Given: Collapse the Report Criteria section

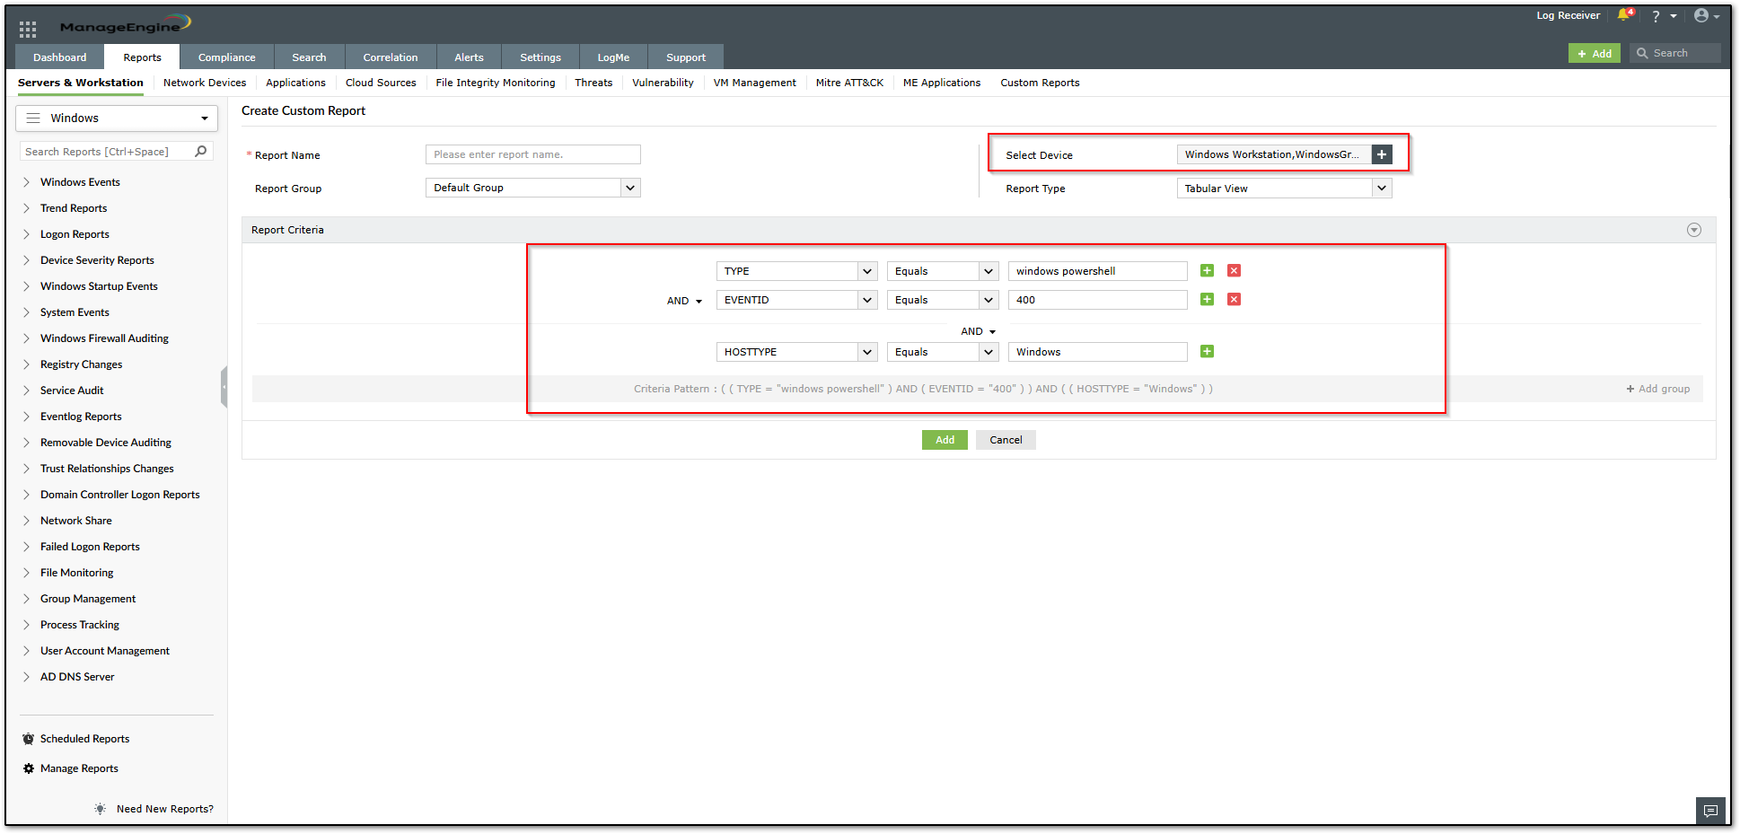Looking at the screenshot, I should click(x=1693, y=230).
